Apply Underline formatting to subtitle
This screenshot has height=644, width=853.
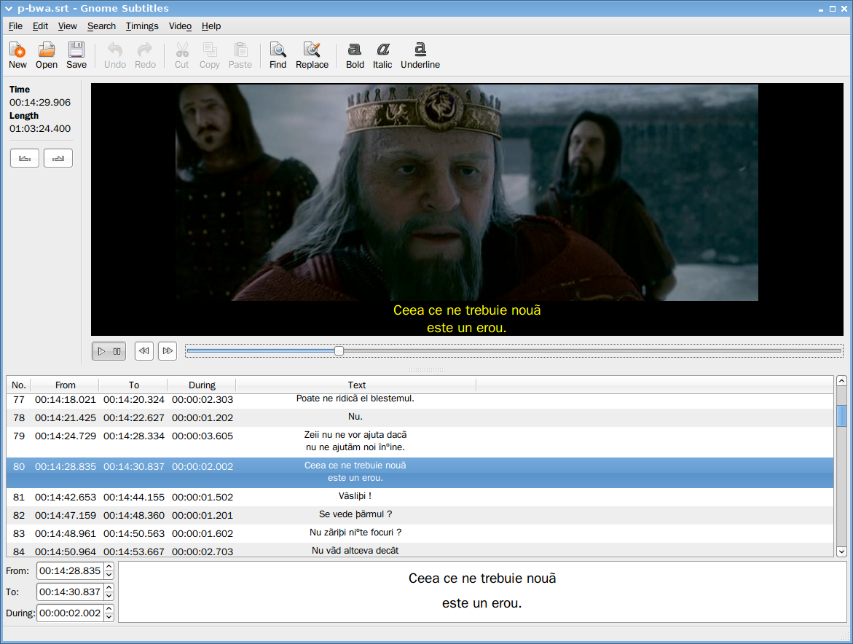tap(420, 55)
